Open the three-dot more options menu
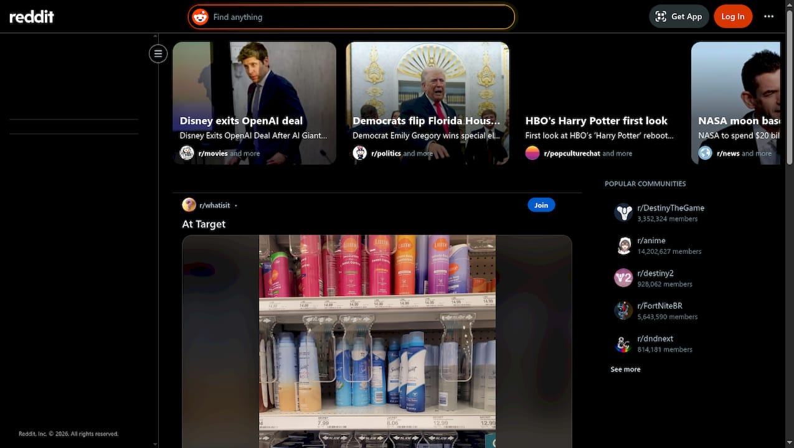The image size is (794, 448). pos(768,17)
